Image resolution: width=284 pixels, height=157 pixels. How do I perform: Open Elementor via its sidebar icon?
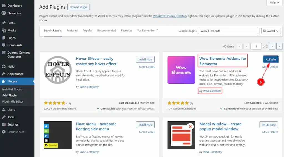coord(4,13)
